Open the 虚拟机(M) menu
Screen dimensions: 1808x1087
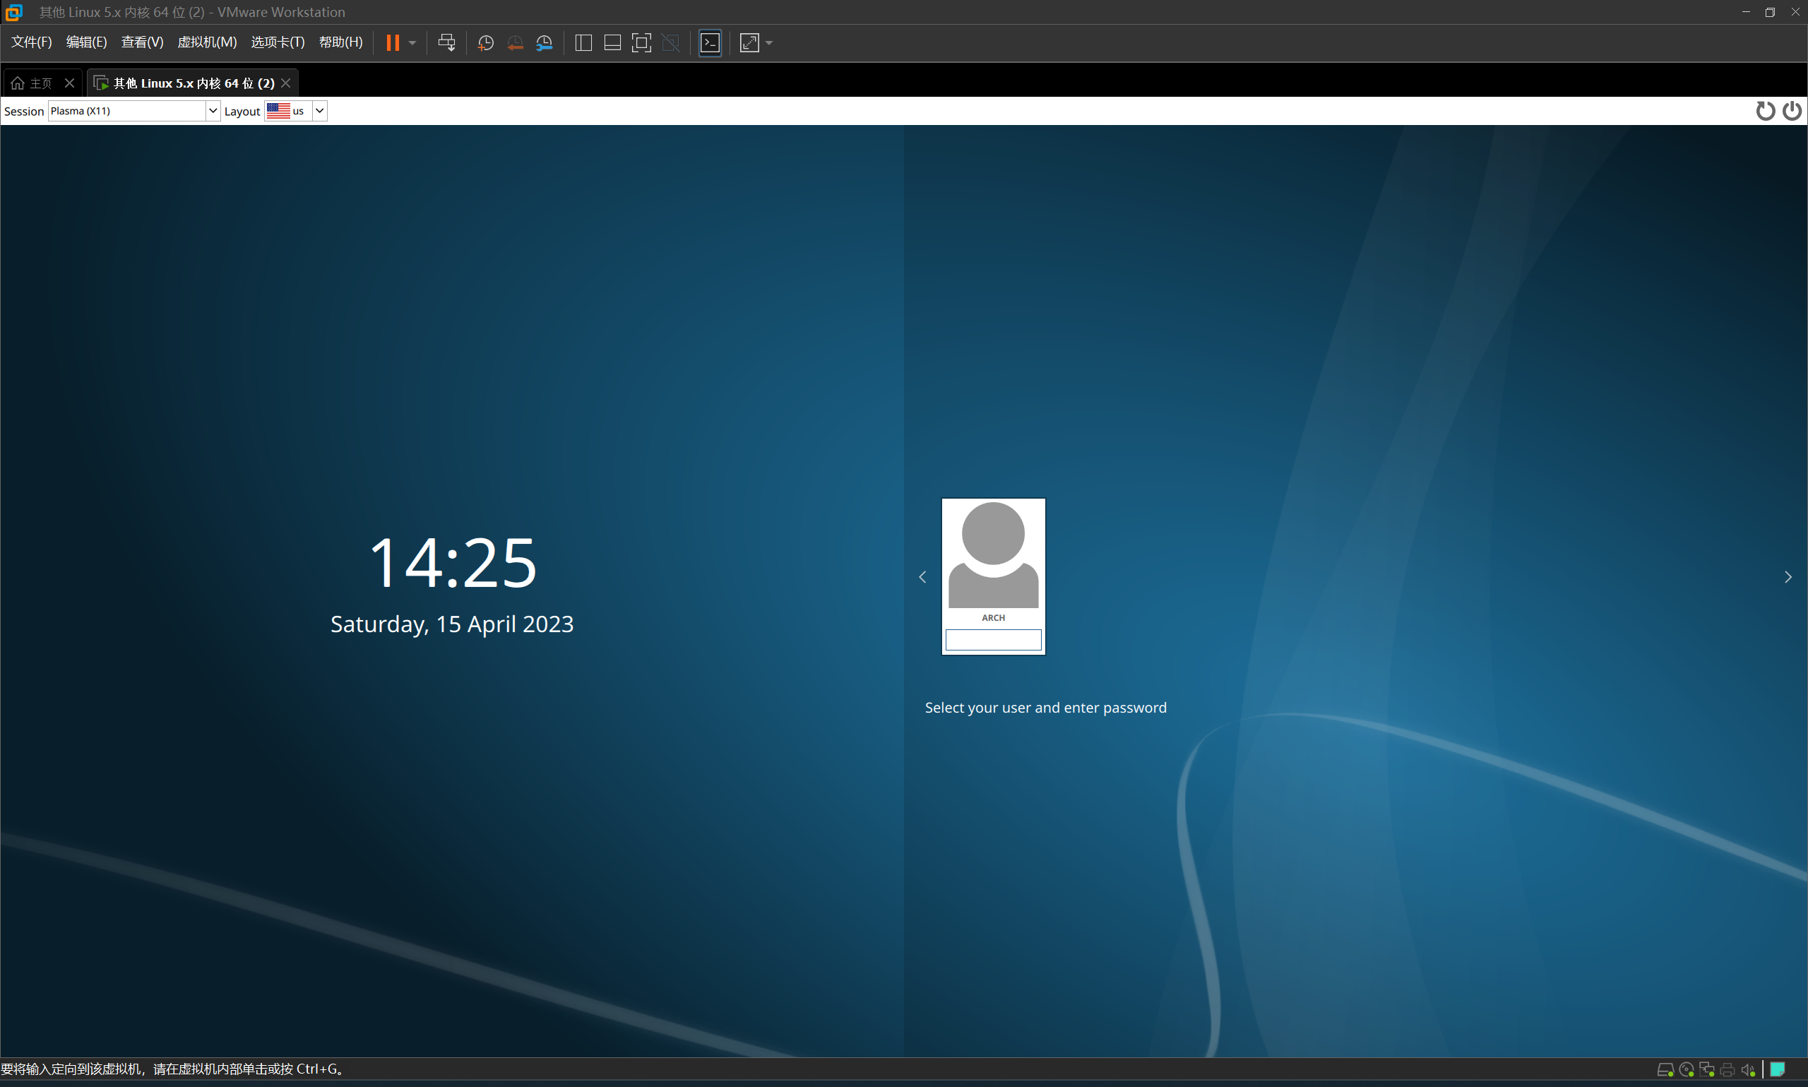click(206, 42)
